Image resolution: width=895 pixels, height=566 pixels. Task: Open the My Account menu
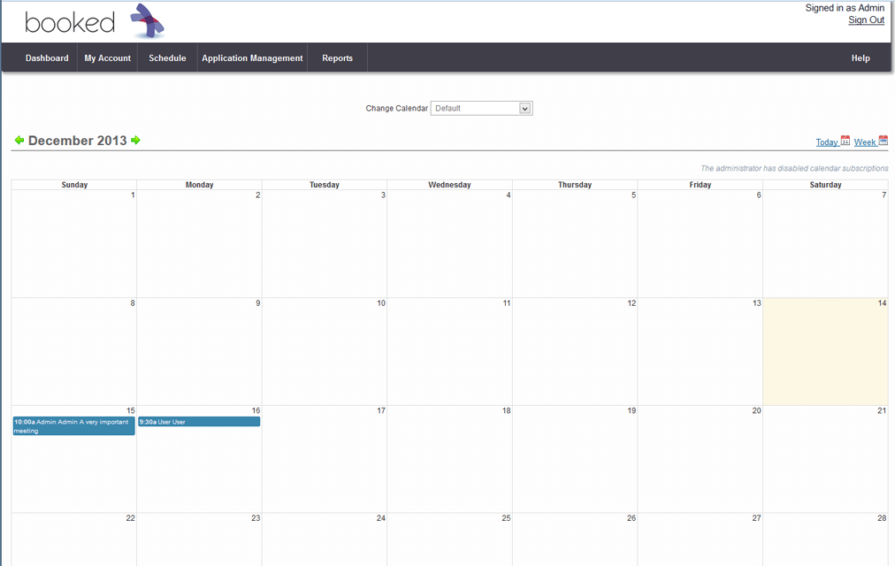[x=108, y=58]
